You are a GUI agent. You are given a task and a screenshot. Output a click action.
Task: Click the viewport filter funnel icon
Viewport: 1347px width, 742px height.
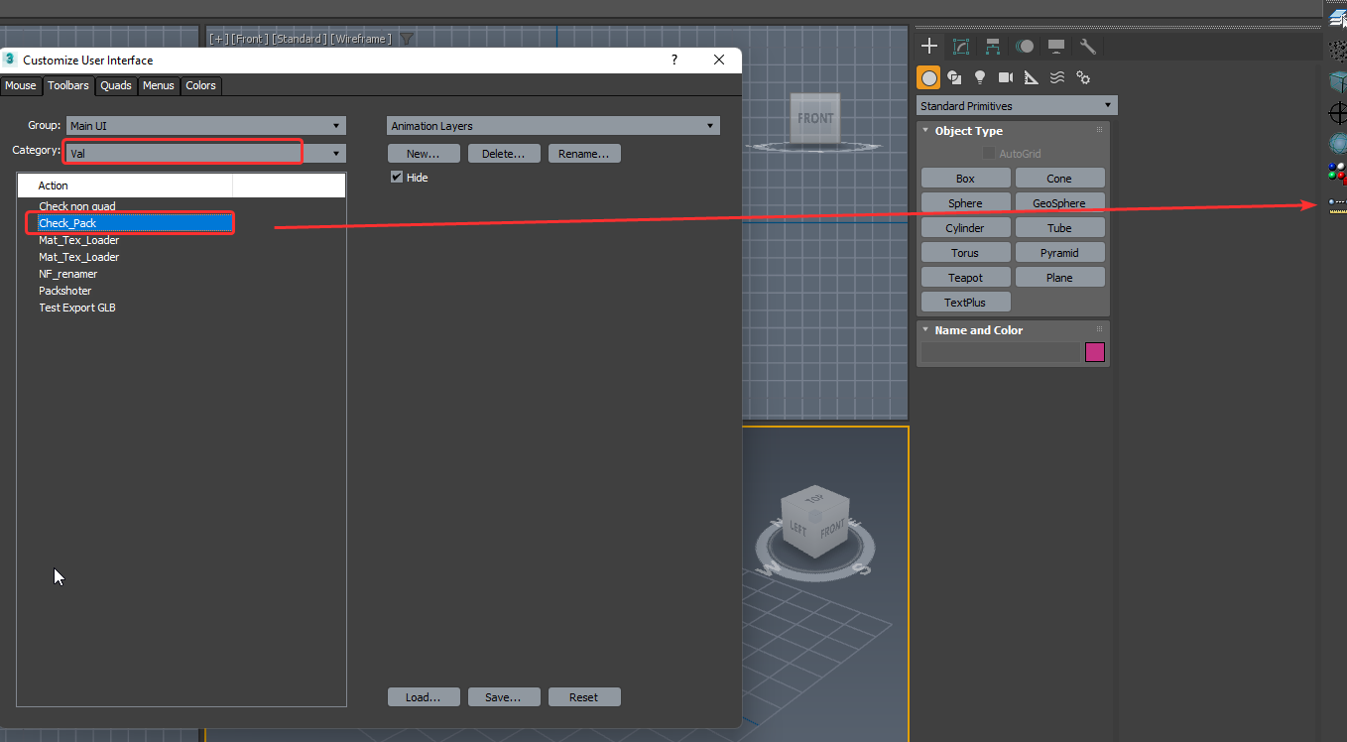[406, 39]
